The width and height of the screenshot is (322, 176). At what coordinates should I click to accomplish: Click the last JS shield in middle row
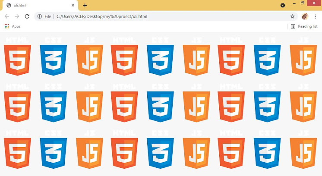303,107
